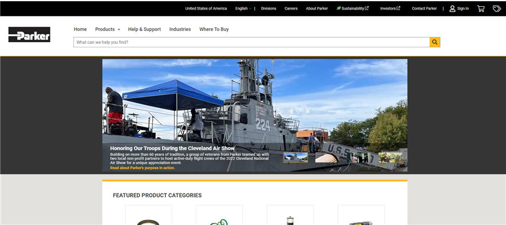Click the yellow search magnifier button

[x=435, y=42]
